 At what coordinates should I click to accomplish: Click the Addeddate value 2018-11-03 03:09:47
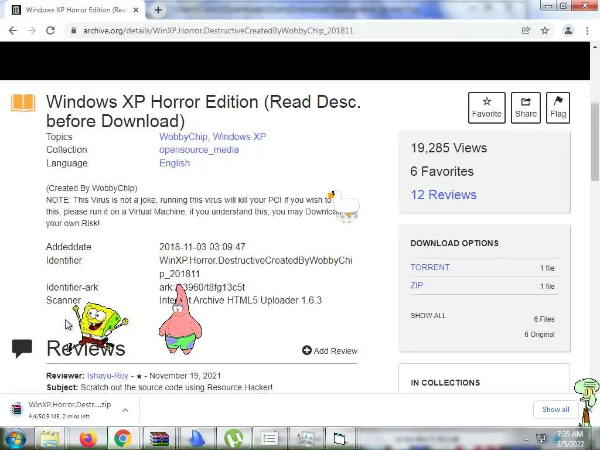coord(202,247)
